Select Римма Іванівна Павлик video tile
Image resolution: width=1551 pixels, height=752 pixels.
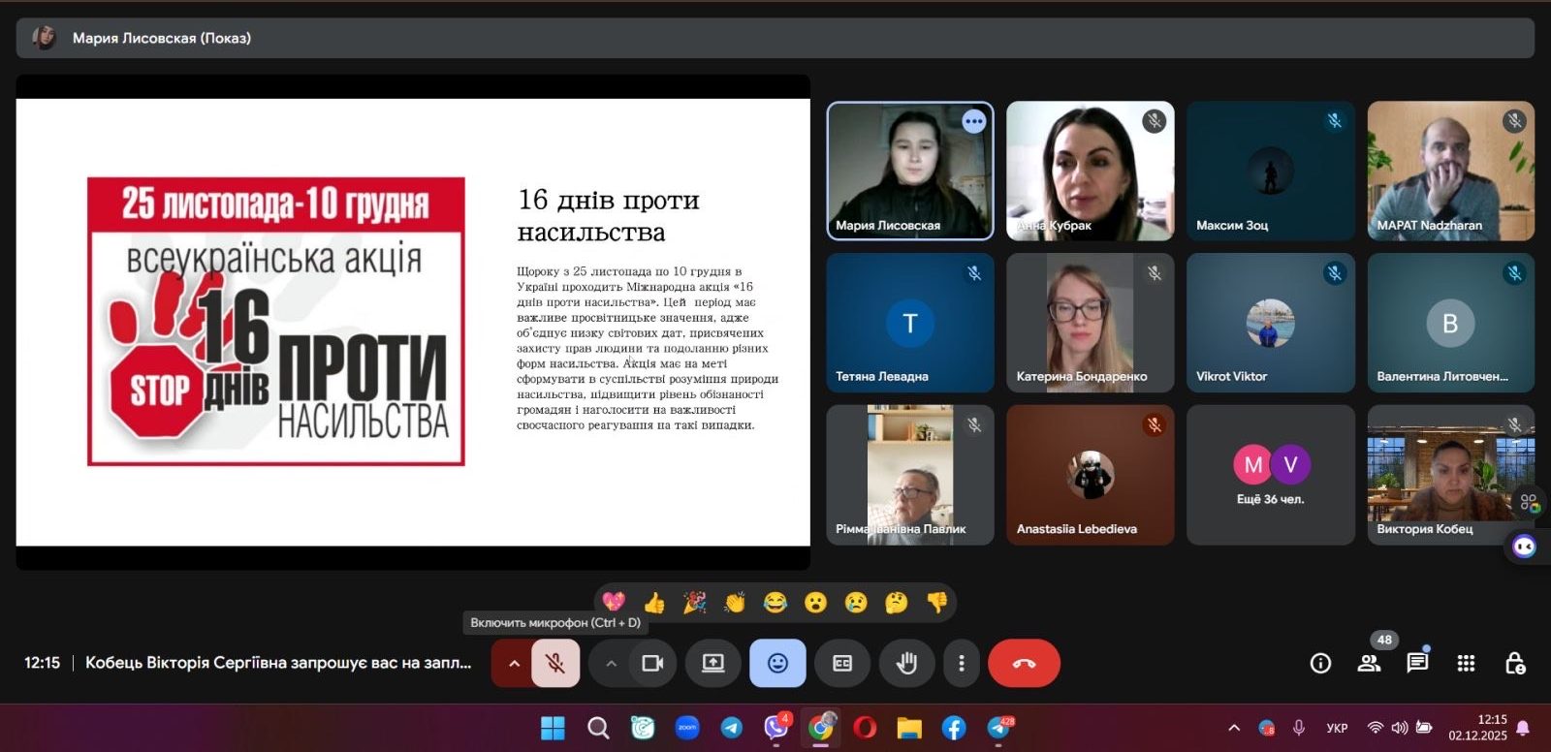point(910,475)
